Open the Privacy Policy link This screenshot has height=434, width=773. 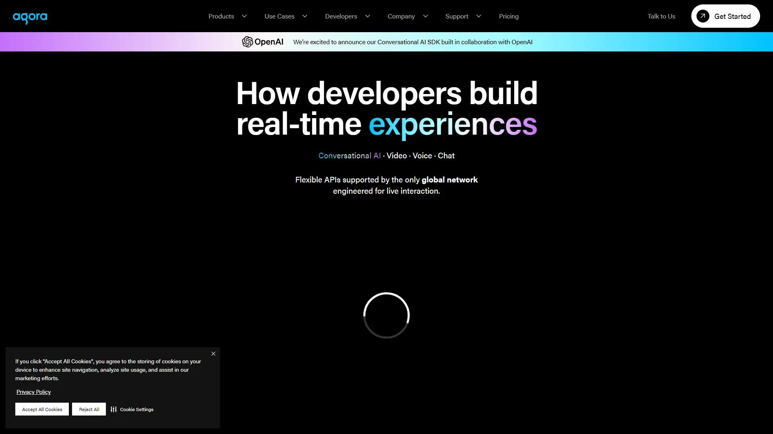(x=33, y=392)
